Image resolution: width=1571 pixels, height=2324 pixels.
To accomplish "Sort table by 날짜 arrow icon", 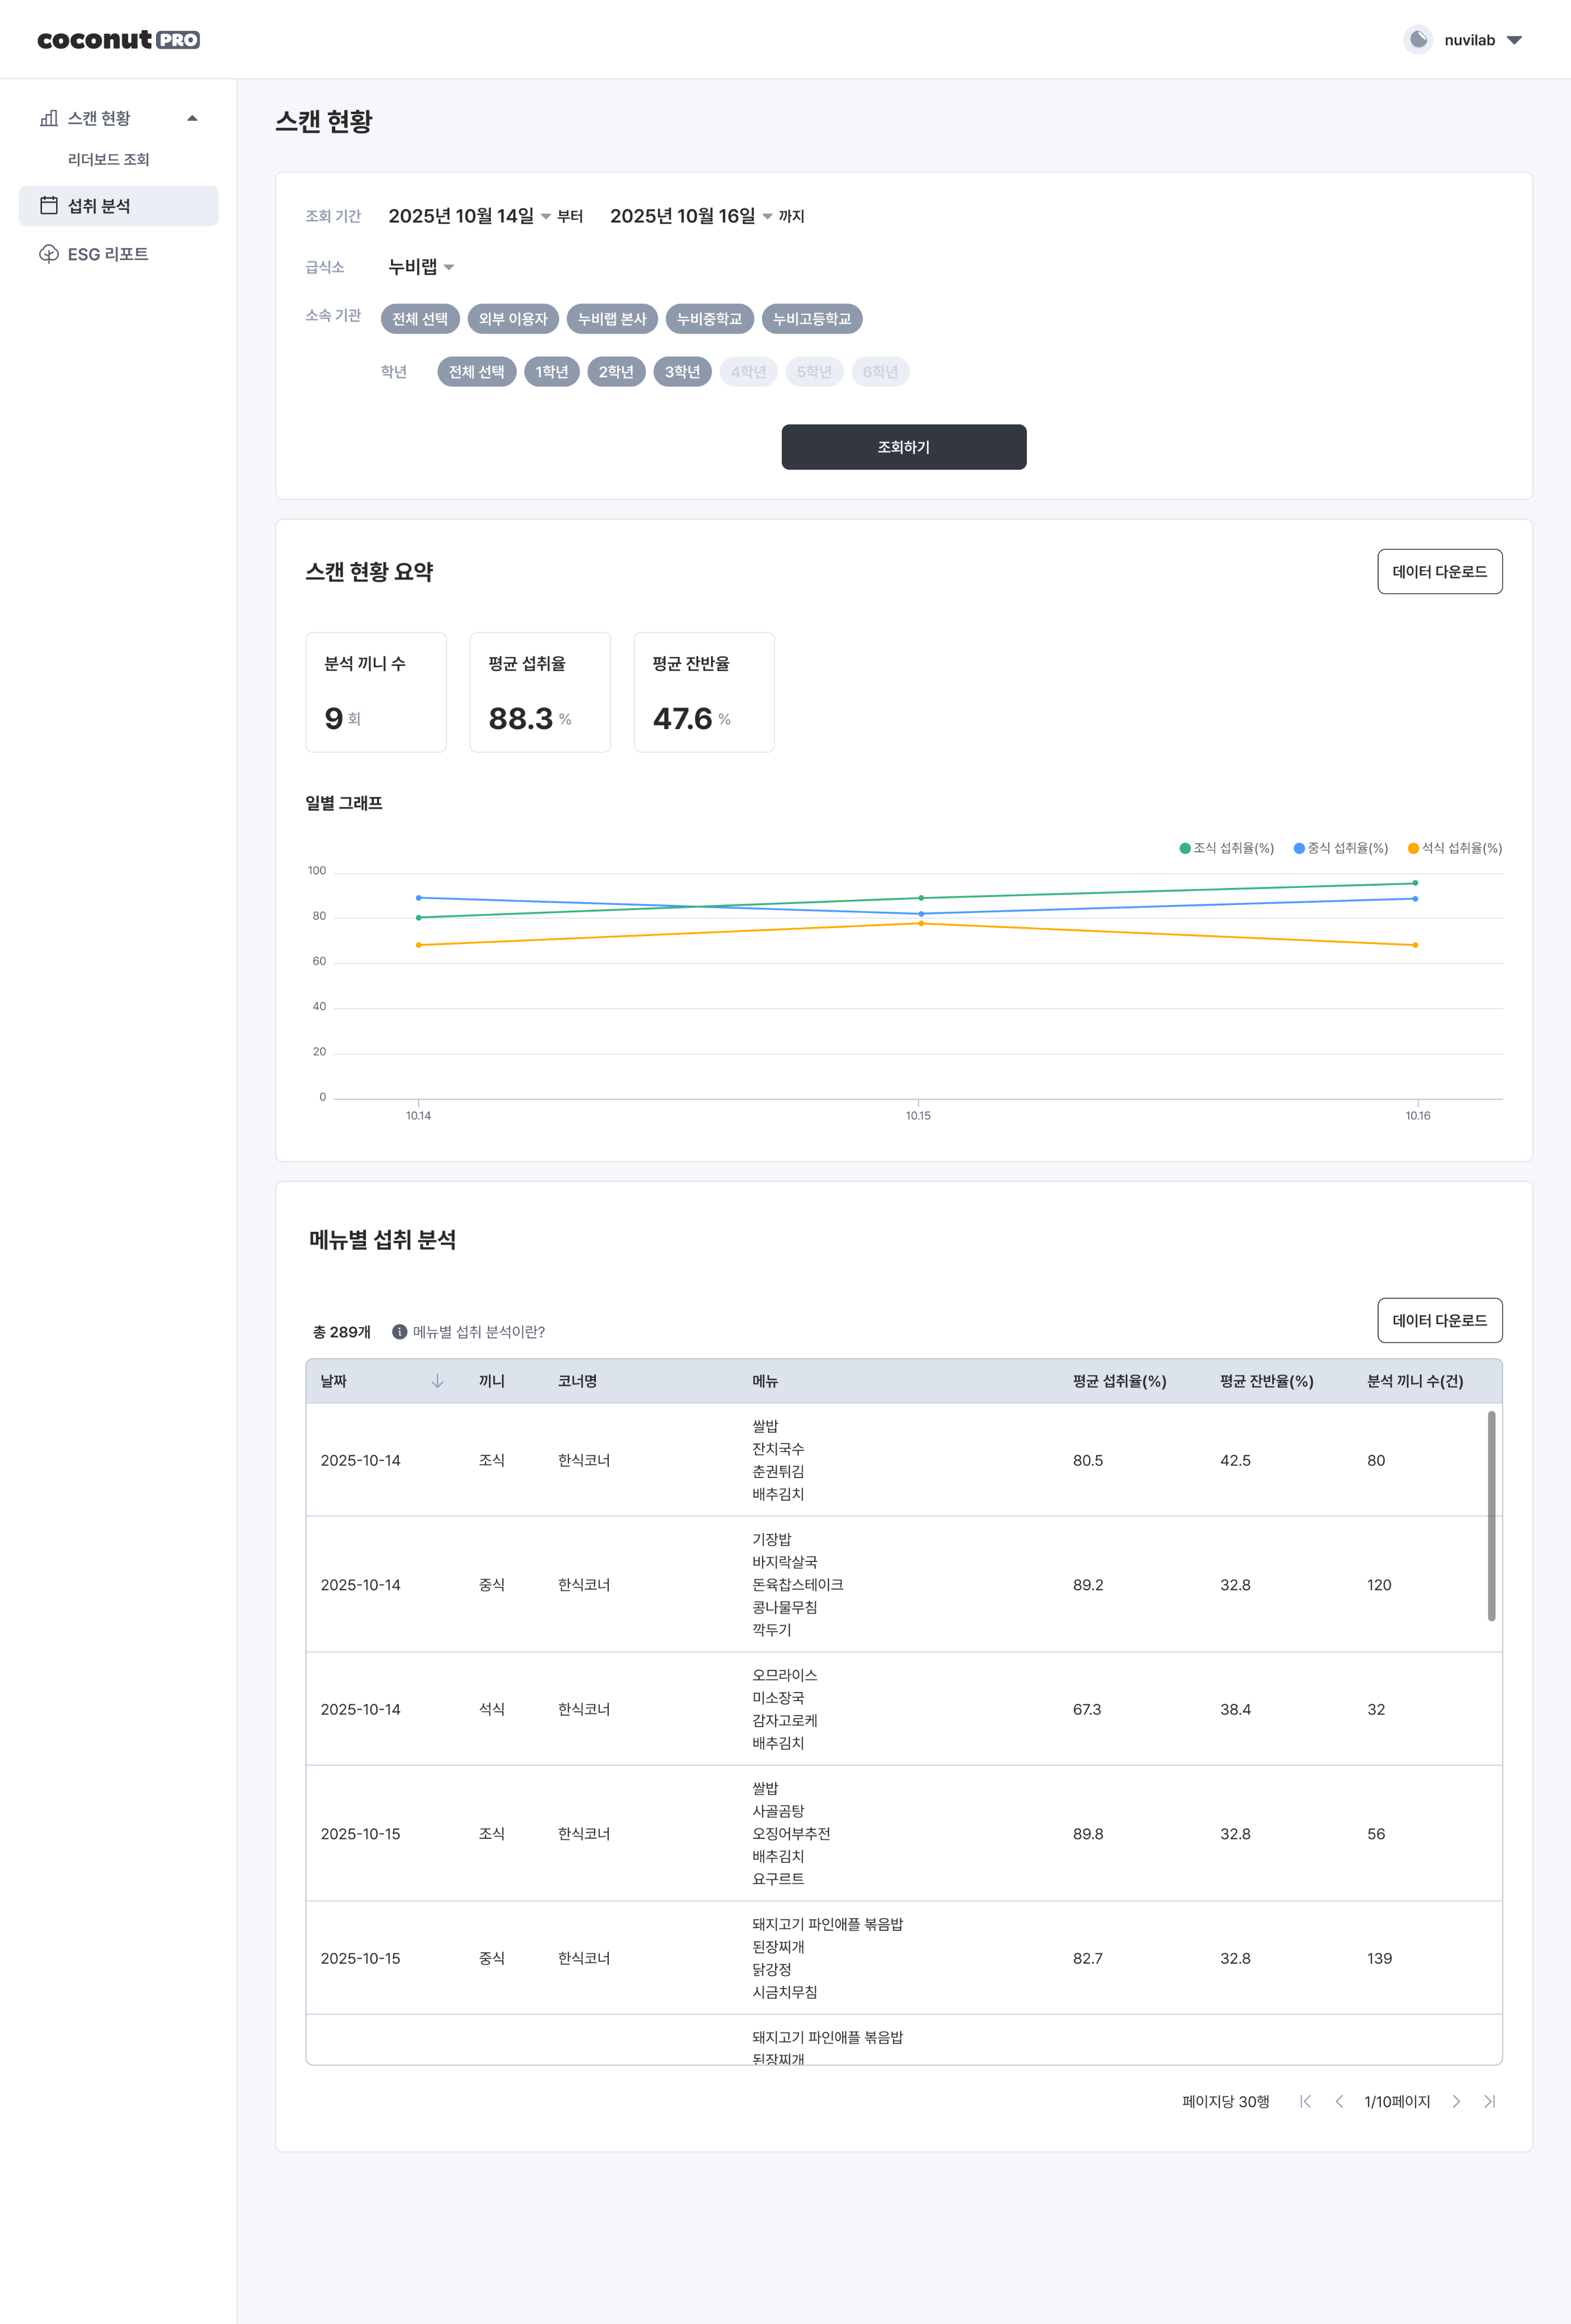I will coord(437,1380).
